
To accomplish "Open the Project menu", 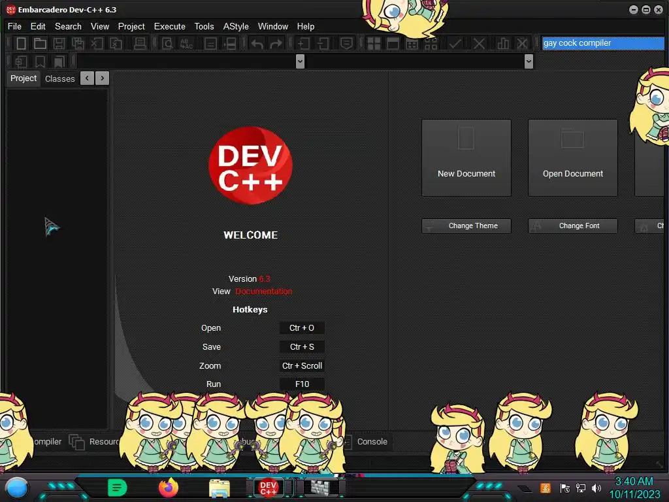I will 131,26.
